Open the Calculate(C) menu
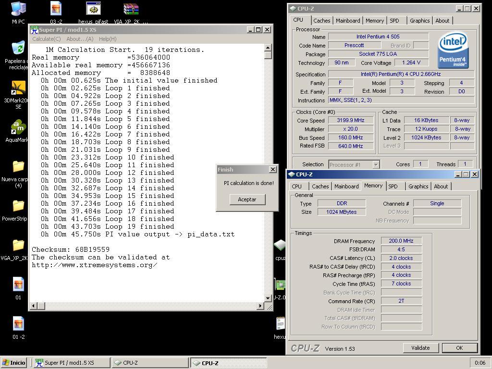This screenshot has height=369, width=492. (47, 39)
